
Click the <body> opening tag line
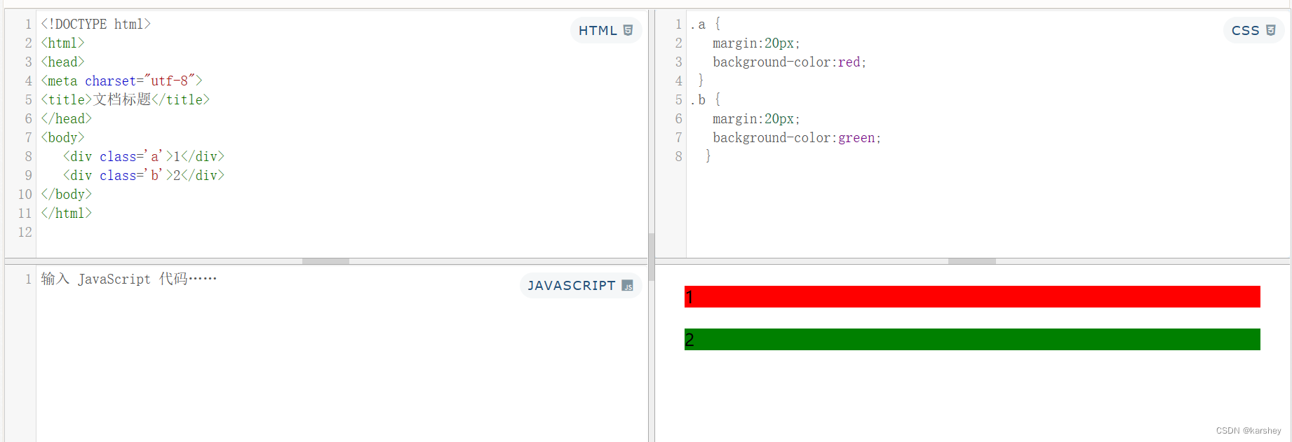(x=62, y=137)
